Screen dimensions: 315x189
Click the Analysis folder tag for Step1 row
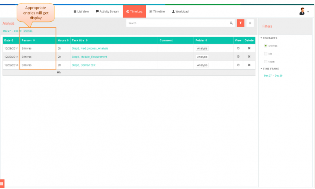pyautogui.click(x=202, y=57)
